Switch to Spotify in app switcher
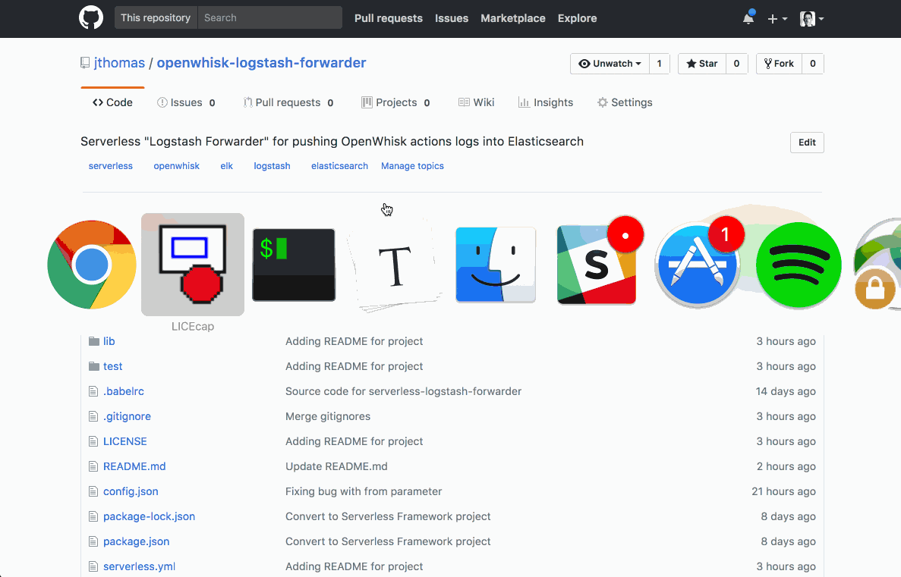The width and height of the screenshot is (901, 577). (799, 265)
